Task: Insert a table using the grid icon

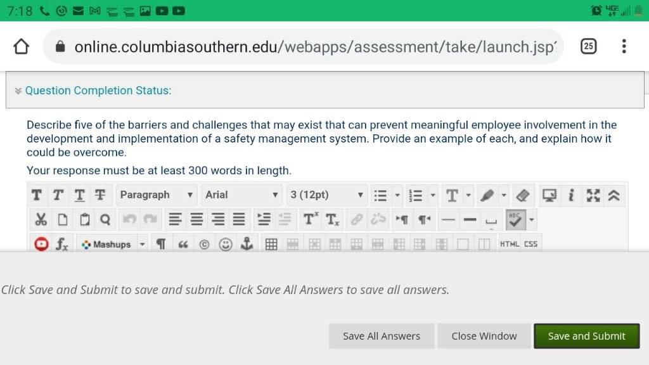Action: click(271, 245)
